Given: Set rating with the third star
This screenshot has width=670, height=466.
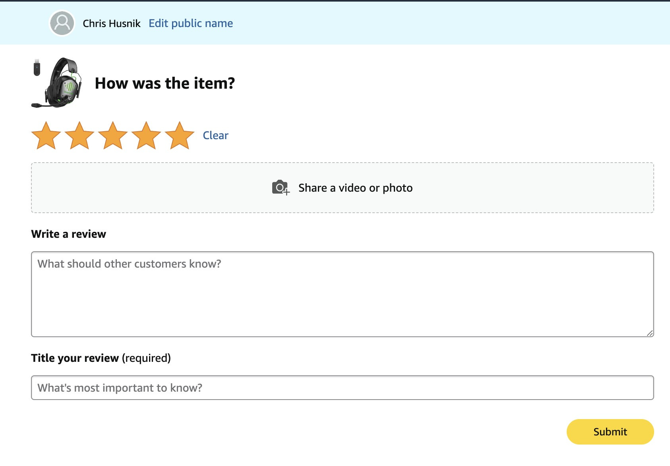Looking at the screenshot, I should tap(113, 136).
